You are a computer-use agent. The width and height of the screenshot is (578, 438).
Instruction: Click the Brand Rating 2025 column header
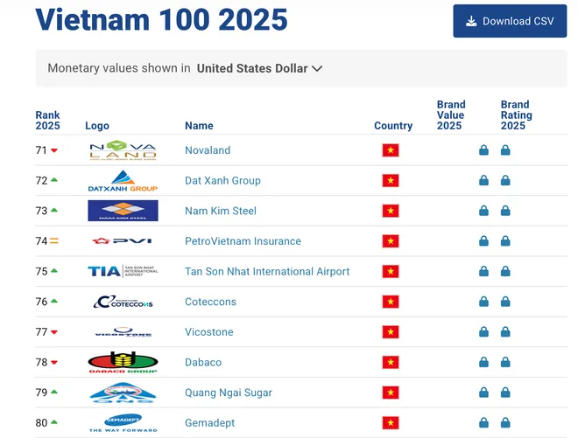click(x=516, y=115)
